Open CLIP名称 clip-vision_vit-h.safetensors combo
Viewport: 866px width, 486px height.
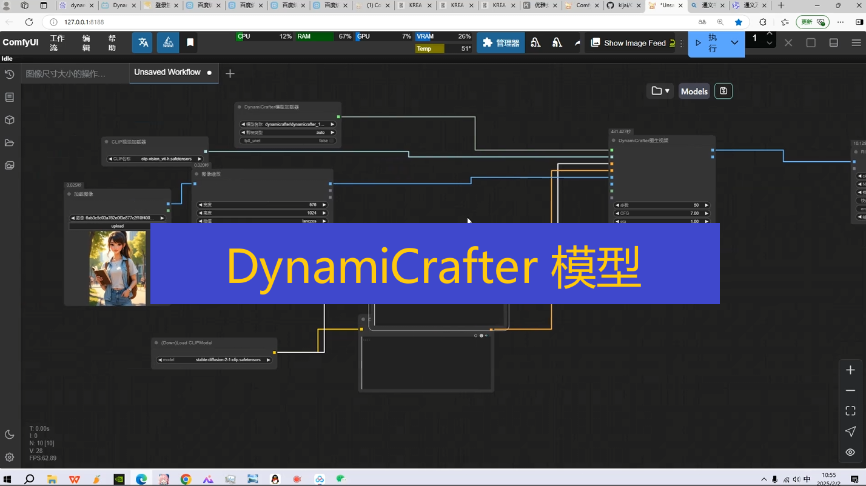point(155,159)
